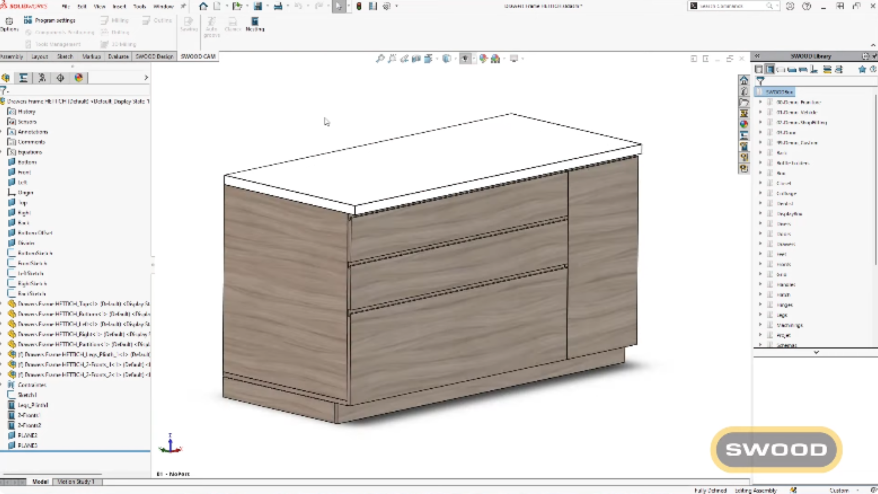This screenshot has height=494, width=878.
Task: Select the Bottom Offset plane
Action: click(35, 233)
